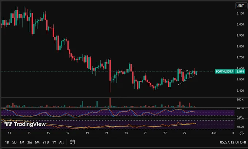Click the date label 25 on time axis
Screen dimensions: 248x149
click(146, 133)
